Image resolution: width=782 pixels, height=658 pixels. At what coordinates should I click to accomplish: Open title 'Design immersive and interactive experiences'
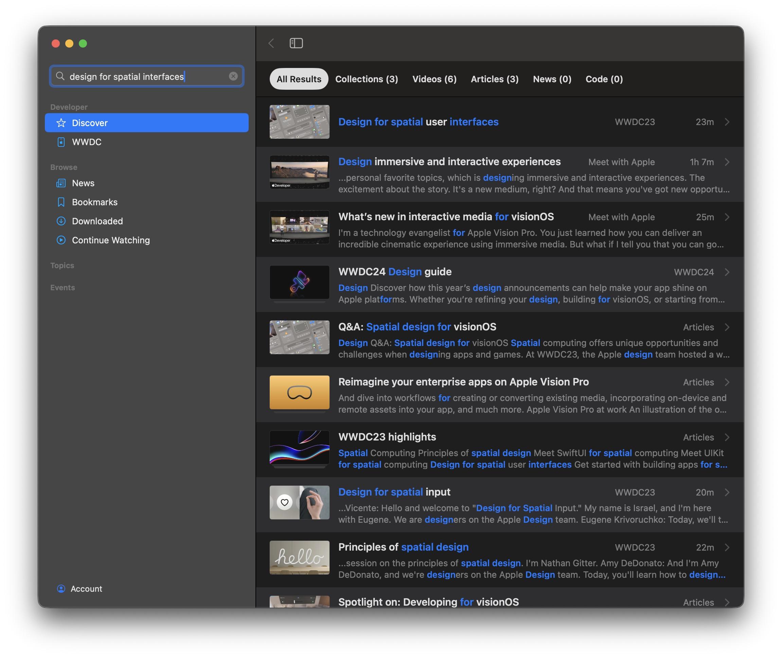click(x=449, y=161)
